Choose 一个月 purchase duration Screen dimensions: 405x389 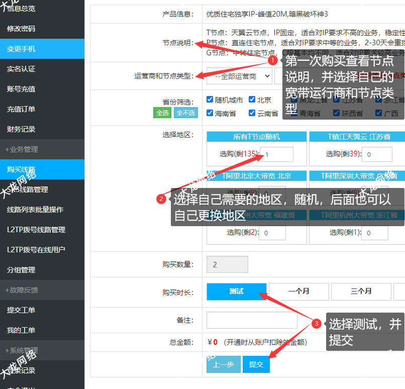(x=298, y=291)
